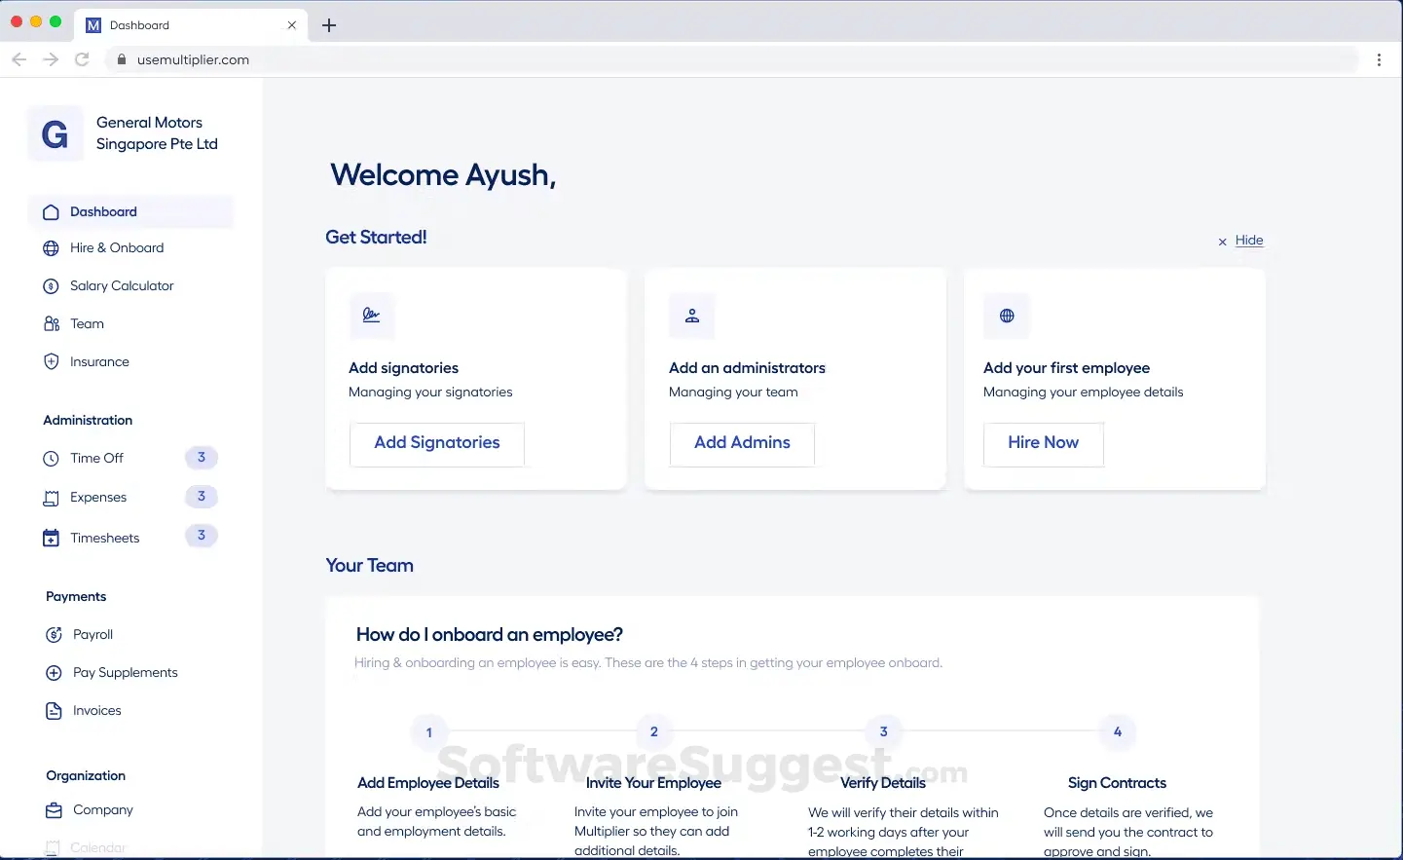Click step 3 circle in onboarding steps
Screen dimensions: 1403x860
tap(884, 731)
